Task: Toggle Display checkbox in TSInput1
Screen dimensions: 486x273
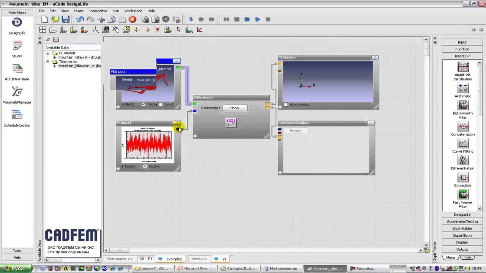Action: point(145,166)
